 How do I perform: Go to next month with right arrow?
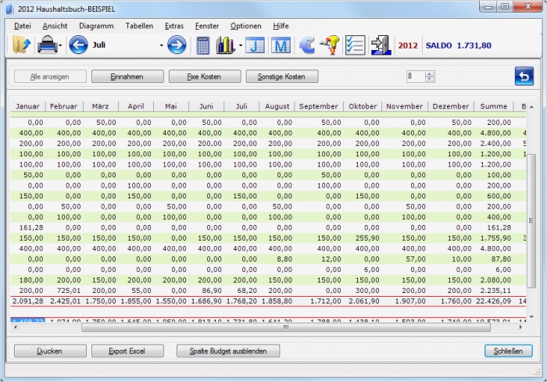[x=177, y=45]
